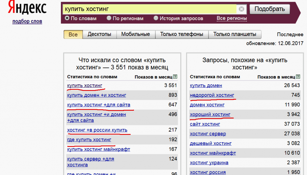Image resolution: width=307 pixels, height=175 pixels.
Task: Click the Что искали со словом heading
Action: tap(122, 64)
